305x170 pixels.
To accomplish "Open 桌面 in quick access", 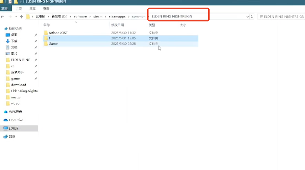I will [14, 35].
